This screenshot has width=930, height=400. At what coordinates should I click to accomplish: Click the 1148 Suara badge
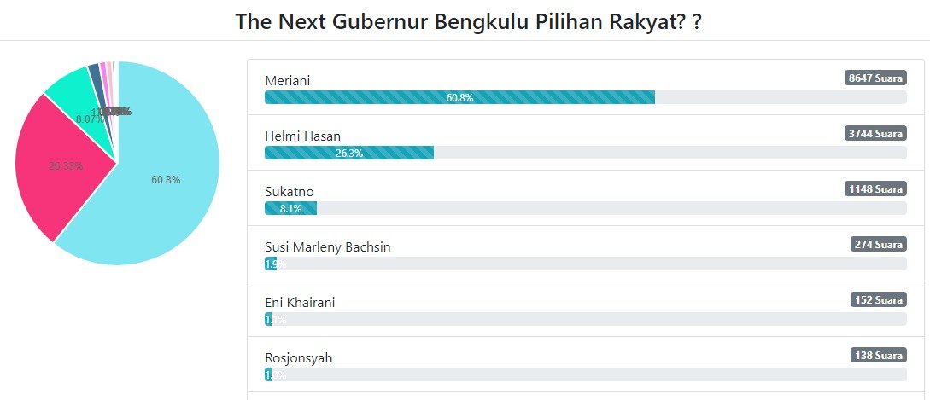pos(875,188)
